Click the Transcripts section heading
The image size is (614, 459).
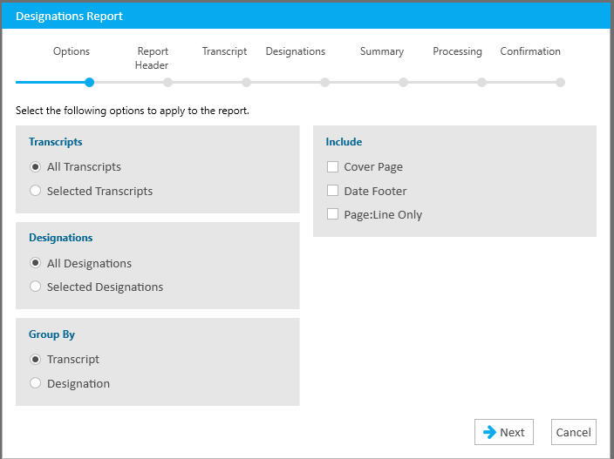click(x=55, y=142)
